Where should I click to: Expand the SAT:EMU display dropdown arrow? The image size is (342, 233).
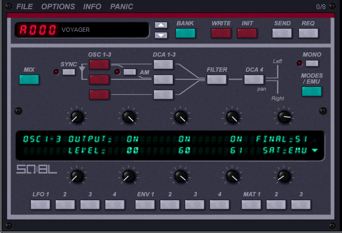[x=315, y=150]
